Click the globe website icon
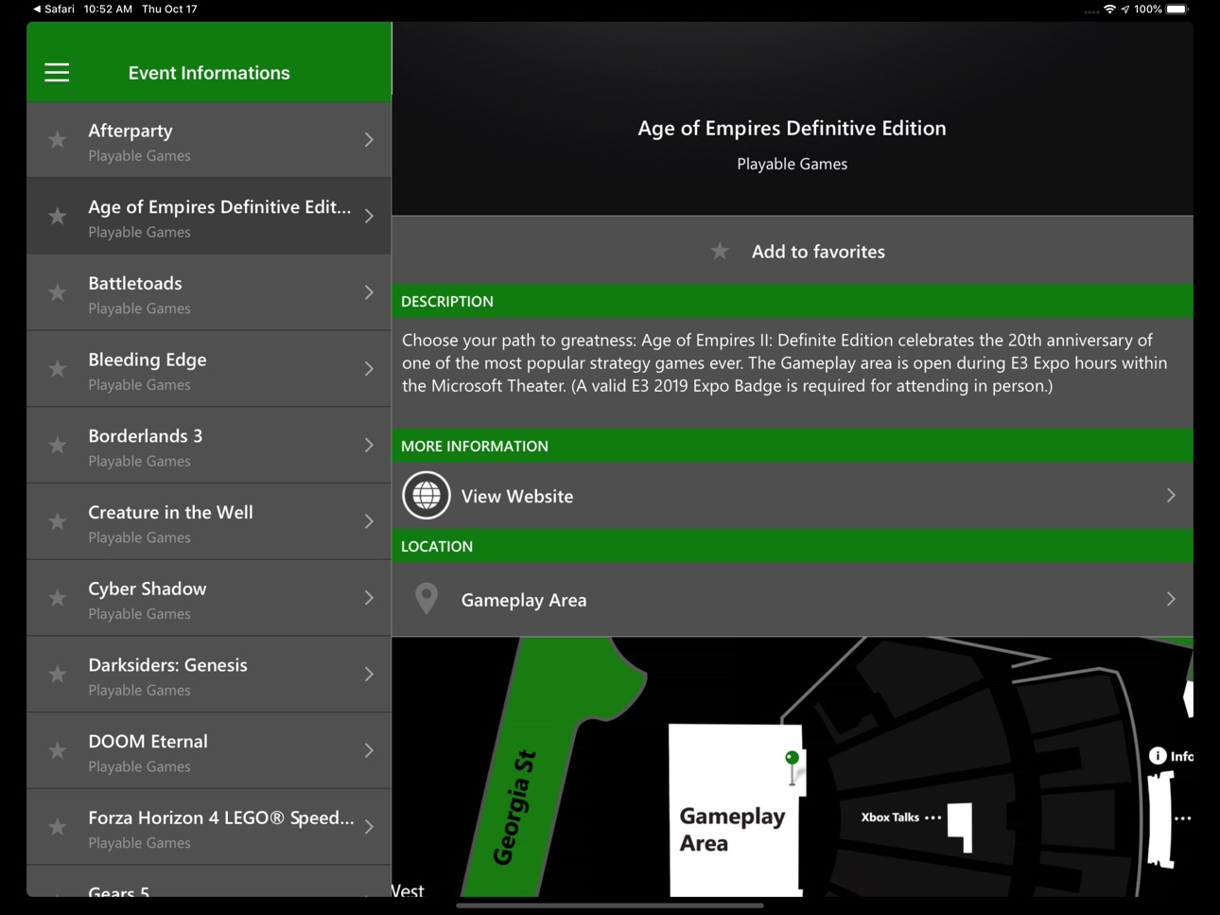 pyautogui.click(x=427, y=496)
